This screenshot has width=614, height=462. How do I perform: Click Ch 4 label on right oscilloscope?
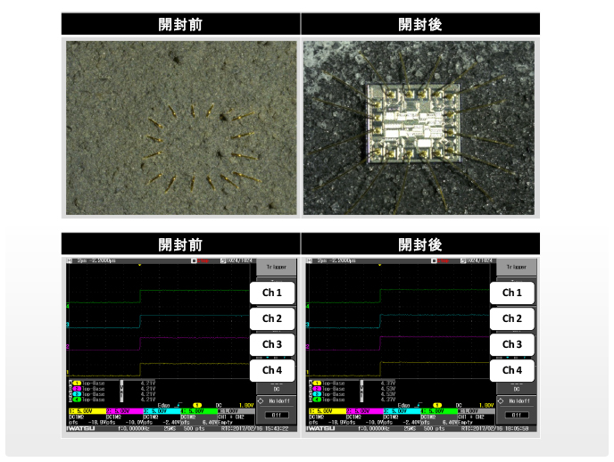point(512,370)
